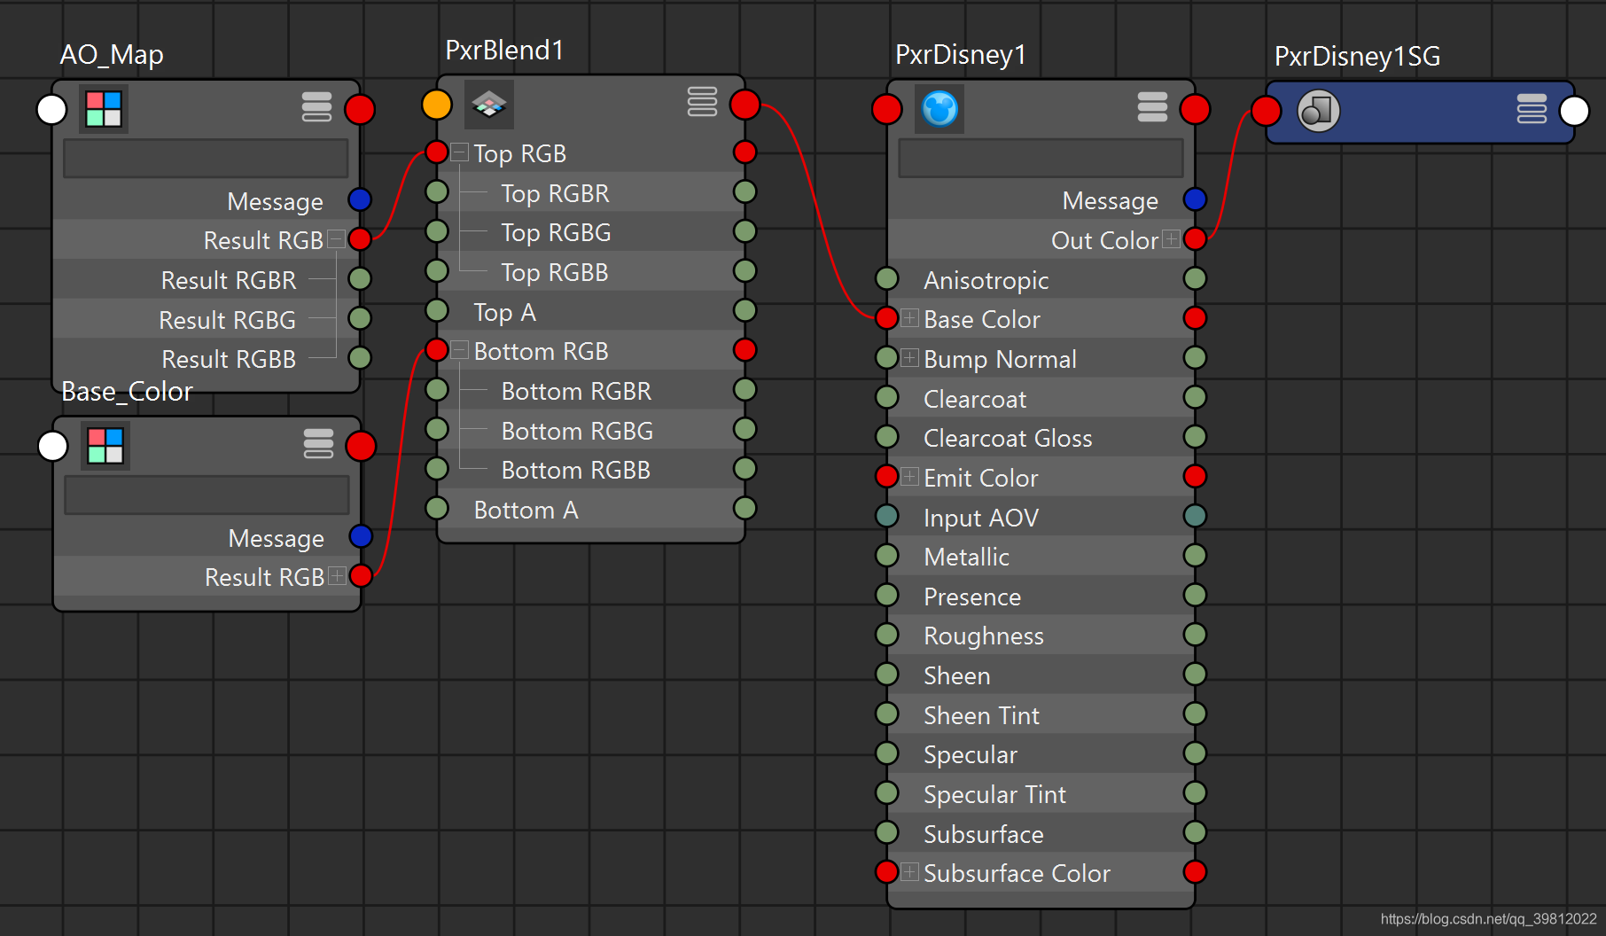Toggle PxrBlend1 node view mode bars
Screen dimensions: 1606x936
702,102
